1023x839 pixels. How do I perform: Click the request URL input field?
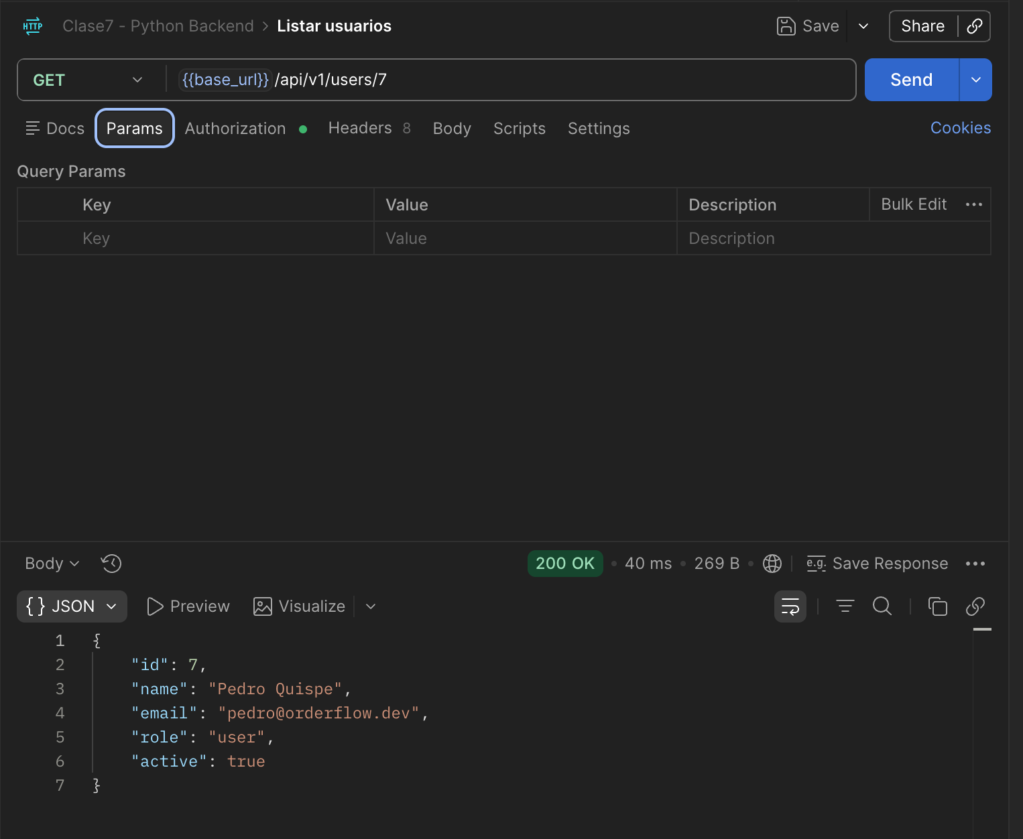pos(511,80)
